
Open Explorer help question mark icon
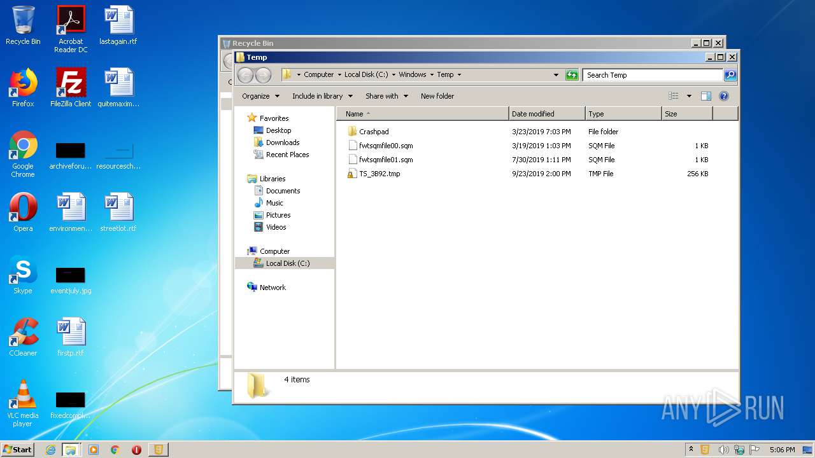pyautogui.click(x=724, y=96)
